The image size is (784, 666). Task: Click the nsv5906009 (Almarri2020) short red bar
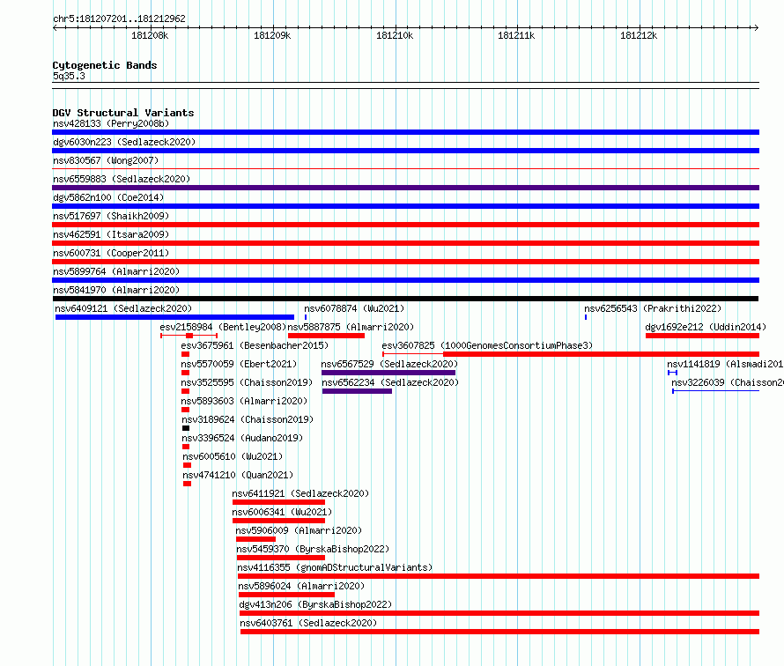[256, 539]
